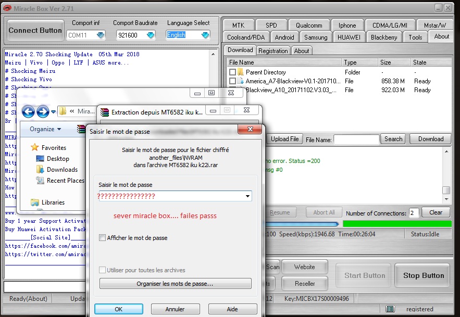
Task: Select the Android tab
Action: [x=284, y=37]
